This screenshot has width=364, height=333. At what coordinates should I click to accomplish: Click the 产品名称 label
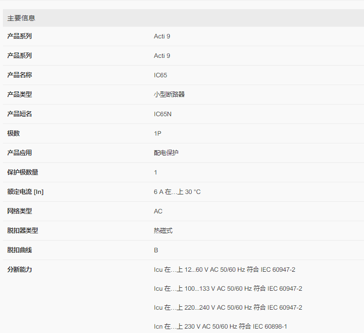pos(19,75)
